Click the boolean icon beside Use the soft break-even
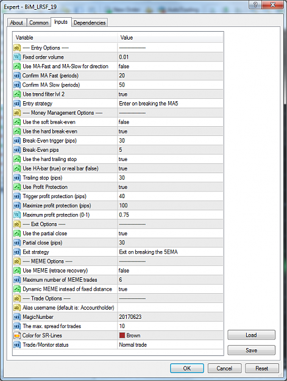Image resolution: width=287 pixels, height=381 pixels. pyautogui.click(x=17, y=122)
